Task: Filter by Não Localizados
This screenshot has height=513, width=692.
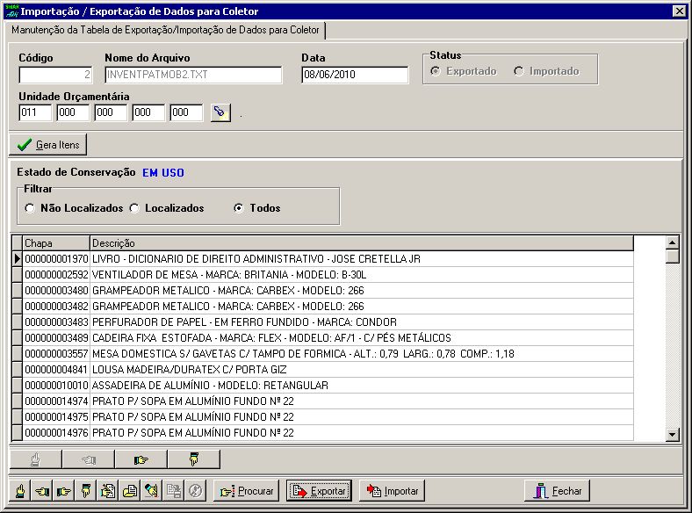Action: (30, 208)
